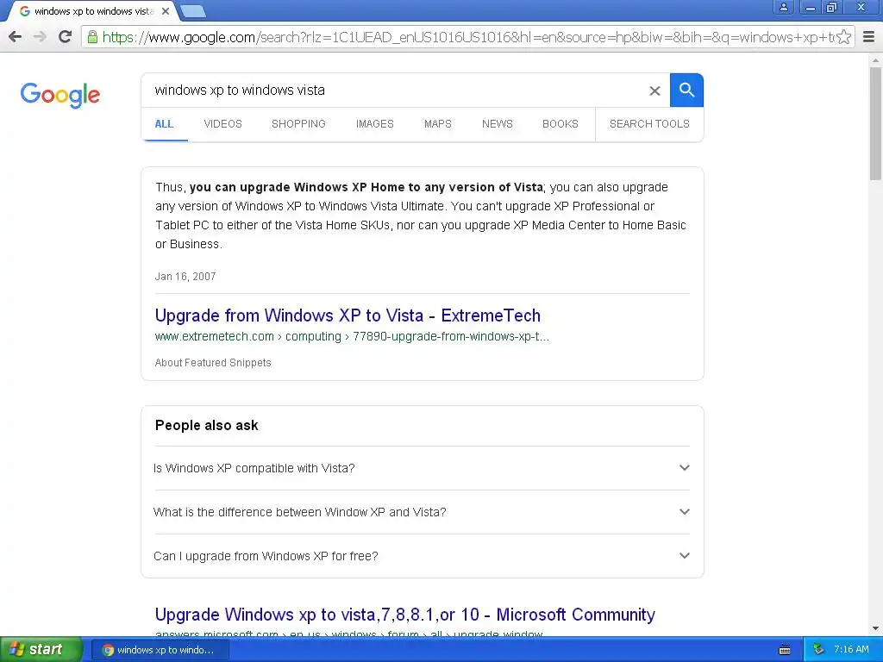The width and height of the screenshot is (883, 662).
Task: Reload the page with the refresh icon
Action: [x=66, y=37]
